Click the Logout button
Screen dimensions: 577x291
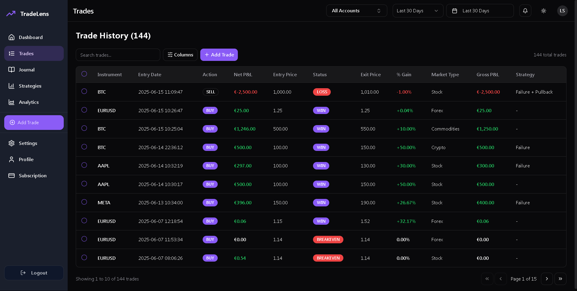pyautogui.click(x=34, y=273)
